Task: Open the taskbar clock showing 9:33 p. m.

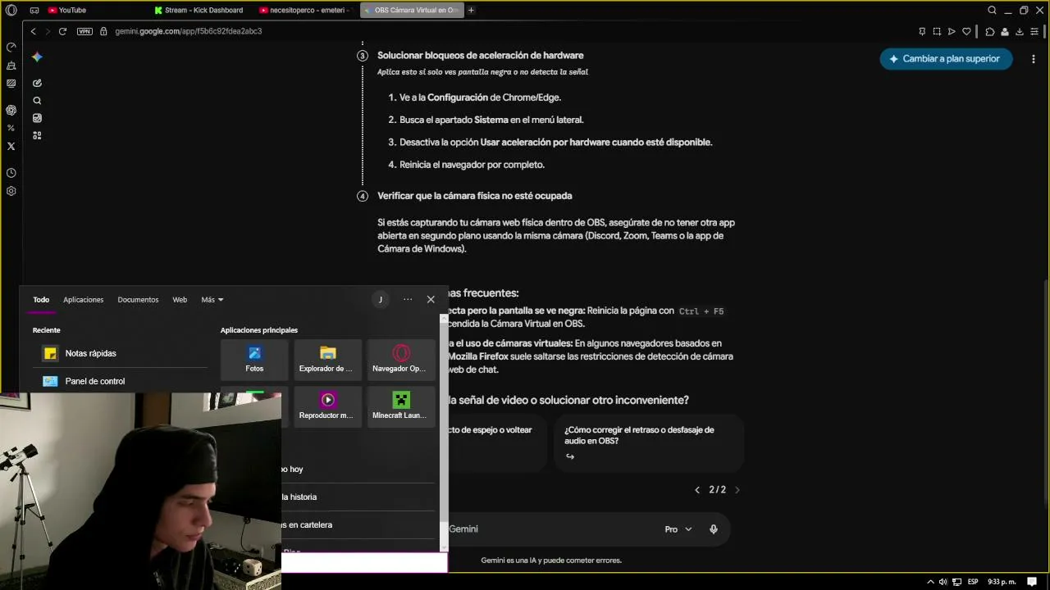Action: [x=1000, y=582]
